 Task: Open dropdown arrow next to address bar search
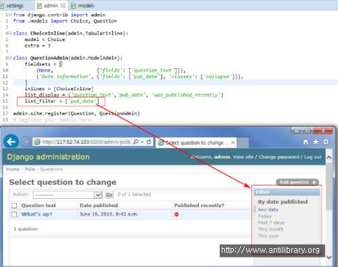tap(142, 142)
